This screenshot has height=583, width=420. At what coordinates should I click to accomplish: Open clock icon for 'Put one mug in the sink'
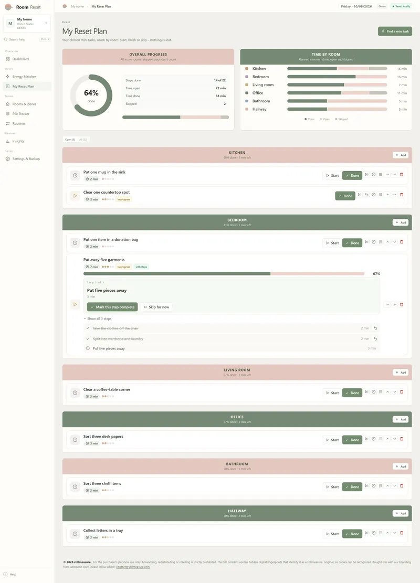pos(373,174)
